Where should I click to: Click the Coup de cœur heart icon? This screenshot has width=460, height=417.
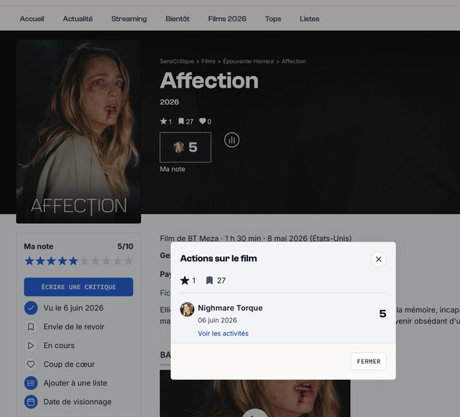[x=31, y=365]
